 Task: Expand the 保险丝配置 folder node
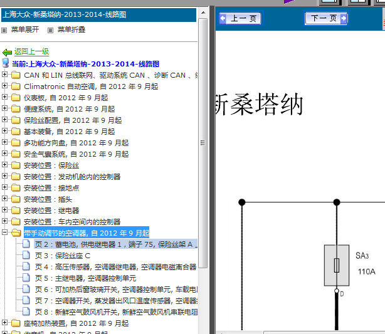click(x=4, y=119)
